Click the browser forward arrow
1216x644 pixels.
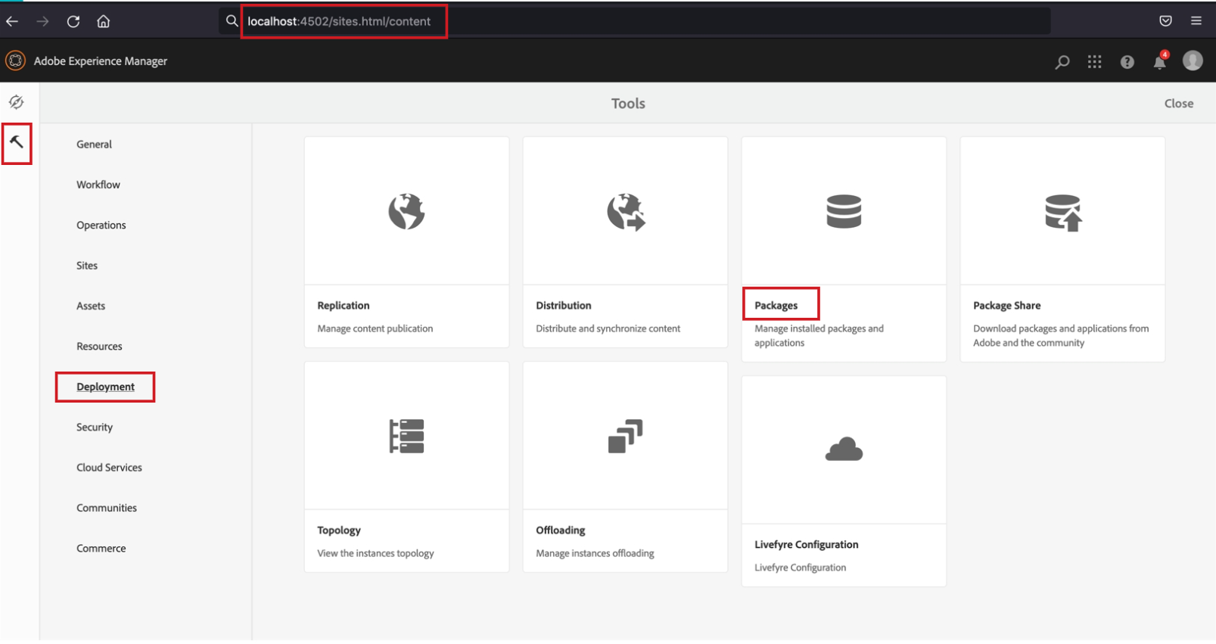coord(42,21)
